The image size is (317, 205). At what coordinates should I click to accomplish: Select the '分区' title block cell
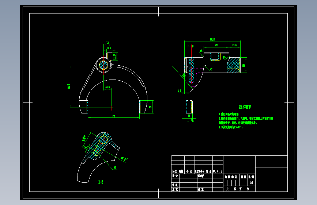[189, 171]
